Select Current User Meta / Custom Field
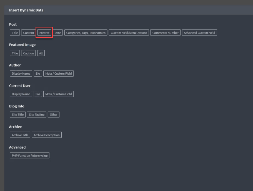 pos(59,94)
